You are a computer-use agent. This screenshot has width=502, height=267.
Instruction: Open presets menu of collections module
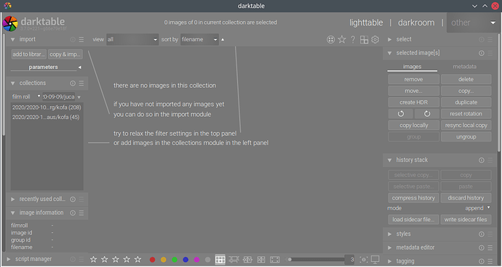(81, 83)
